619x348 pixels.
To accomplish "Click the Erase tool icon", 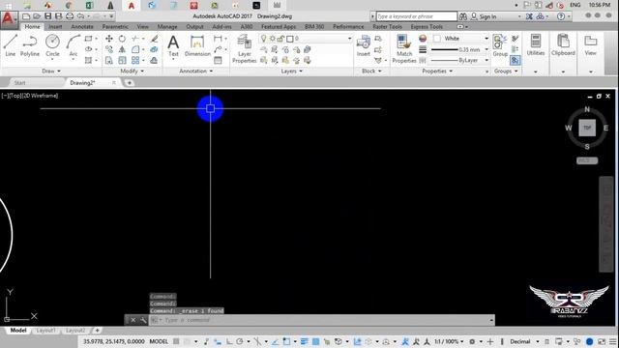I will point(155,39).
